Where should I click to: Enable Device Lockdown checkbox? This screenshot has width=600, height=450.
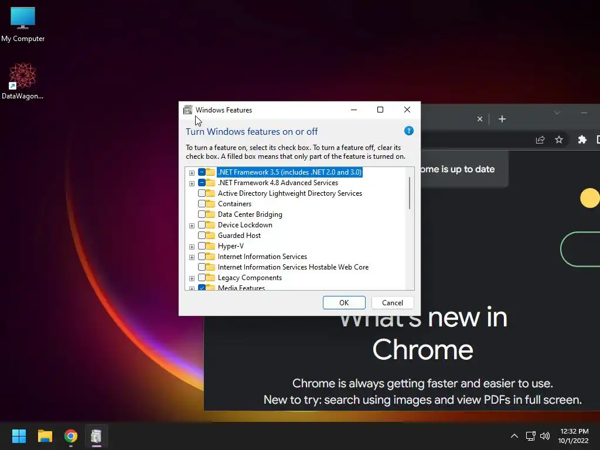[x=202, y=224]
